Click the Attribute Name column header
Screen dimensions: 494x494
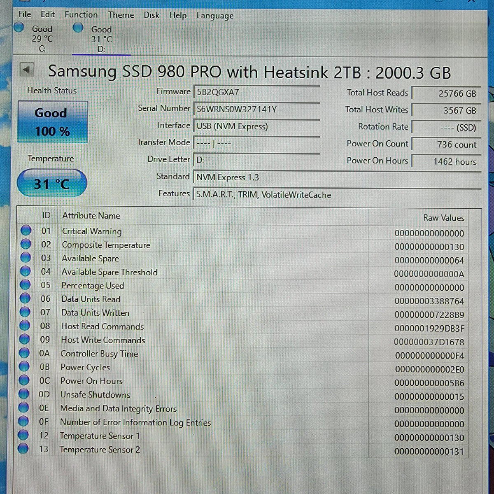pos(213,216)
